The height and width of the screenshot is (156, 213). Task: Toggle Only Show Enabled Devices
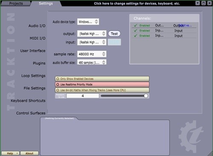point(102,79)
